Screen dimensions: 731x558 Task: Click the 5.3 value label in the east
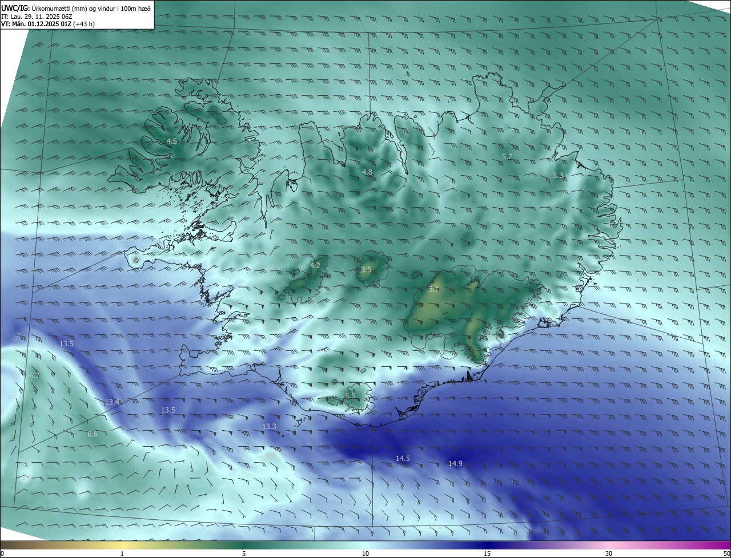click(559, 176)
